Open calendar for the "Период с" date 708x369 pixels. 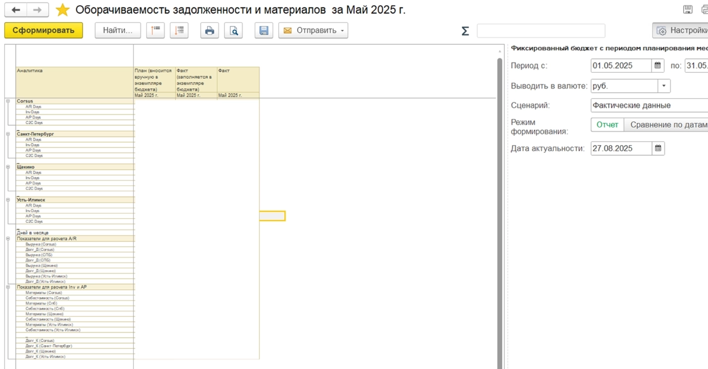(x=658, y=65)
